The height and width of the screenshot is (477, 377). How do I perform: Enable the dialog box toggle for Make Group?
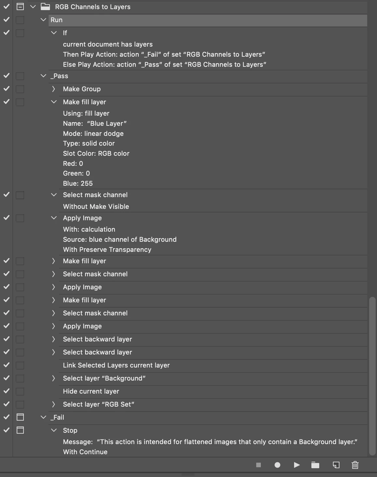[x=20, y=89]
